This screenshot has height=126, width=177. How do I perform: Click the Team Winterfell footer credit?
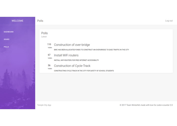[146, 105]
